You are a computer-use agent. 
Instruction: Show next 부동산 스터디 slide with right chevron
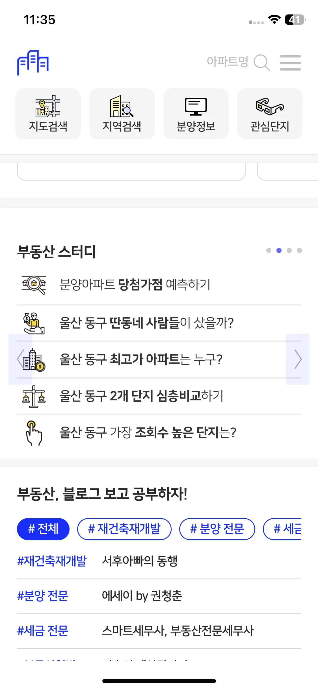click(x=298, y=359)
